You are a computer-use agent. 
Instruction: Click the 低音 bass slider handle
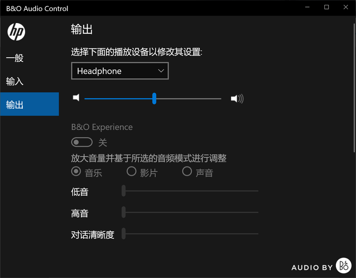(124, 191)
